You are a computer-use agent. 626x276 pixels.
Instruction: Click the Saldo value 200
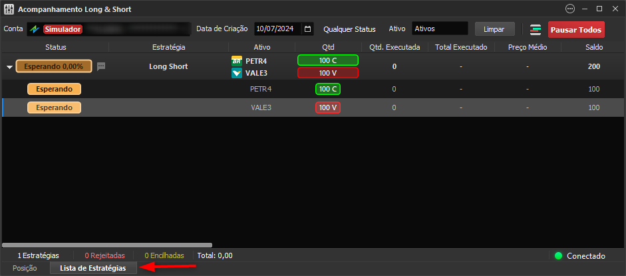pos(593,66)
